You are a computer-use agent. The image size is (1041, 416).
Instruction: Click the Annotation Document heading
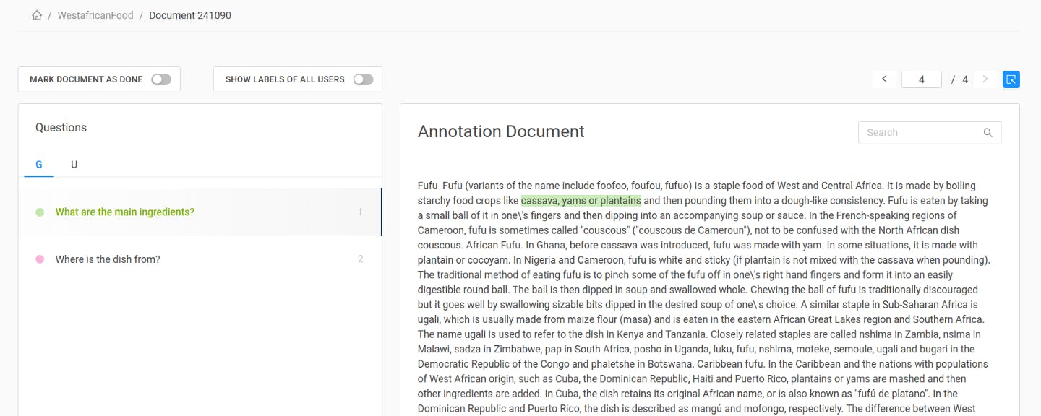coord(501,131)
